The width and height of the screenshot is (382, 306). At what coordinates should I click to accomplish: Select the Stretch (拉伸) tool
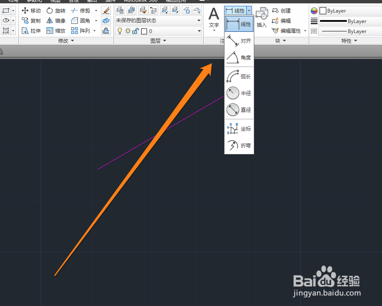[31, 31]
